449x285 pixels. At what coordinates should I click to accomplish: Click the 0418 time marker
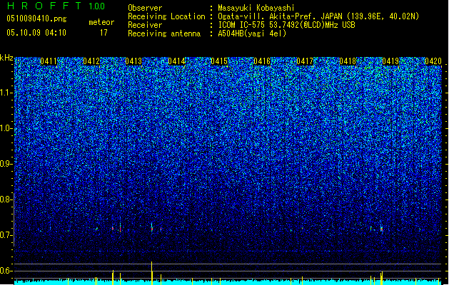tap(348, 61)
